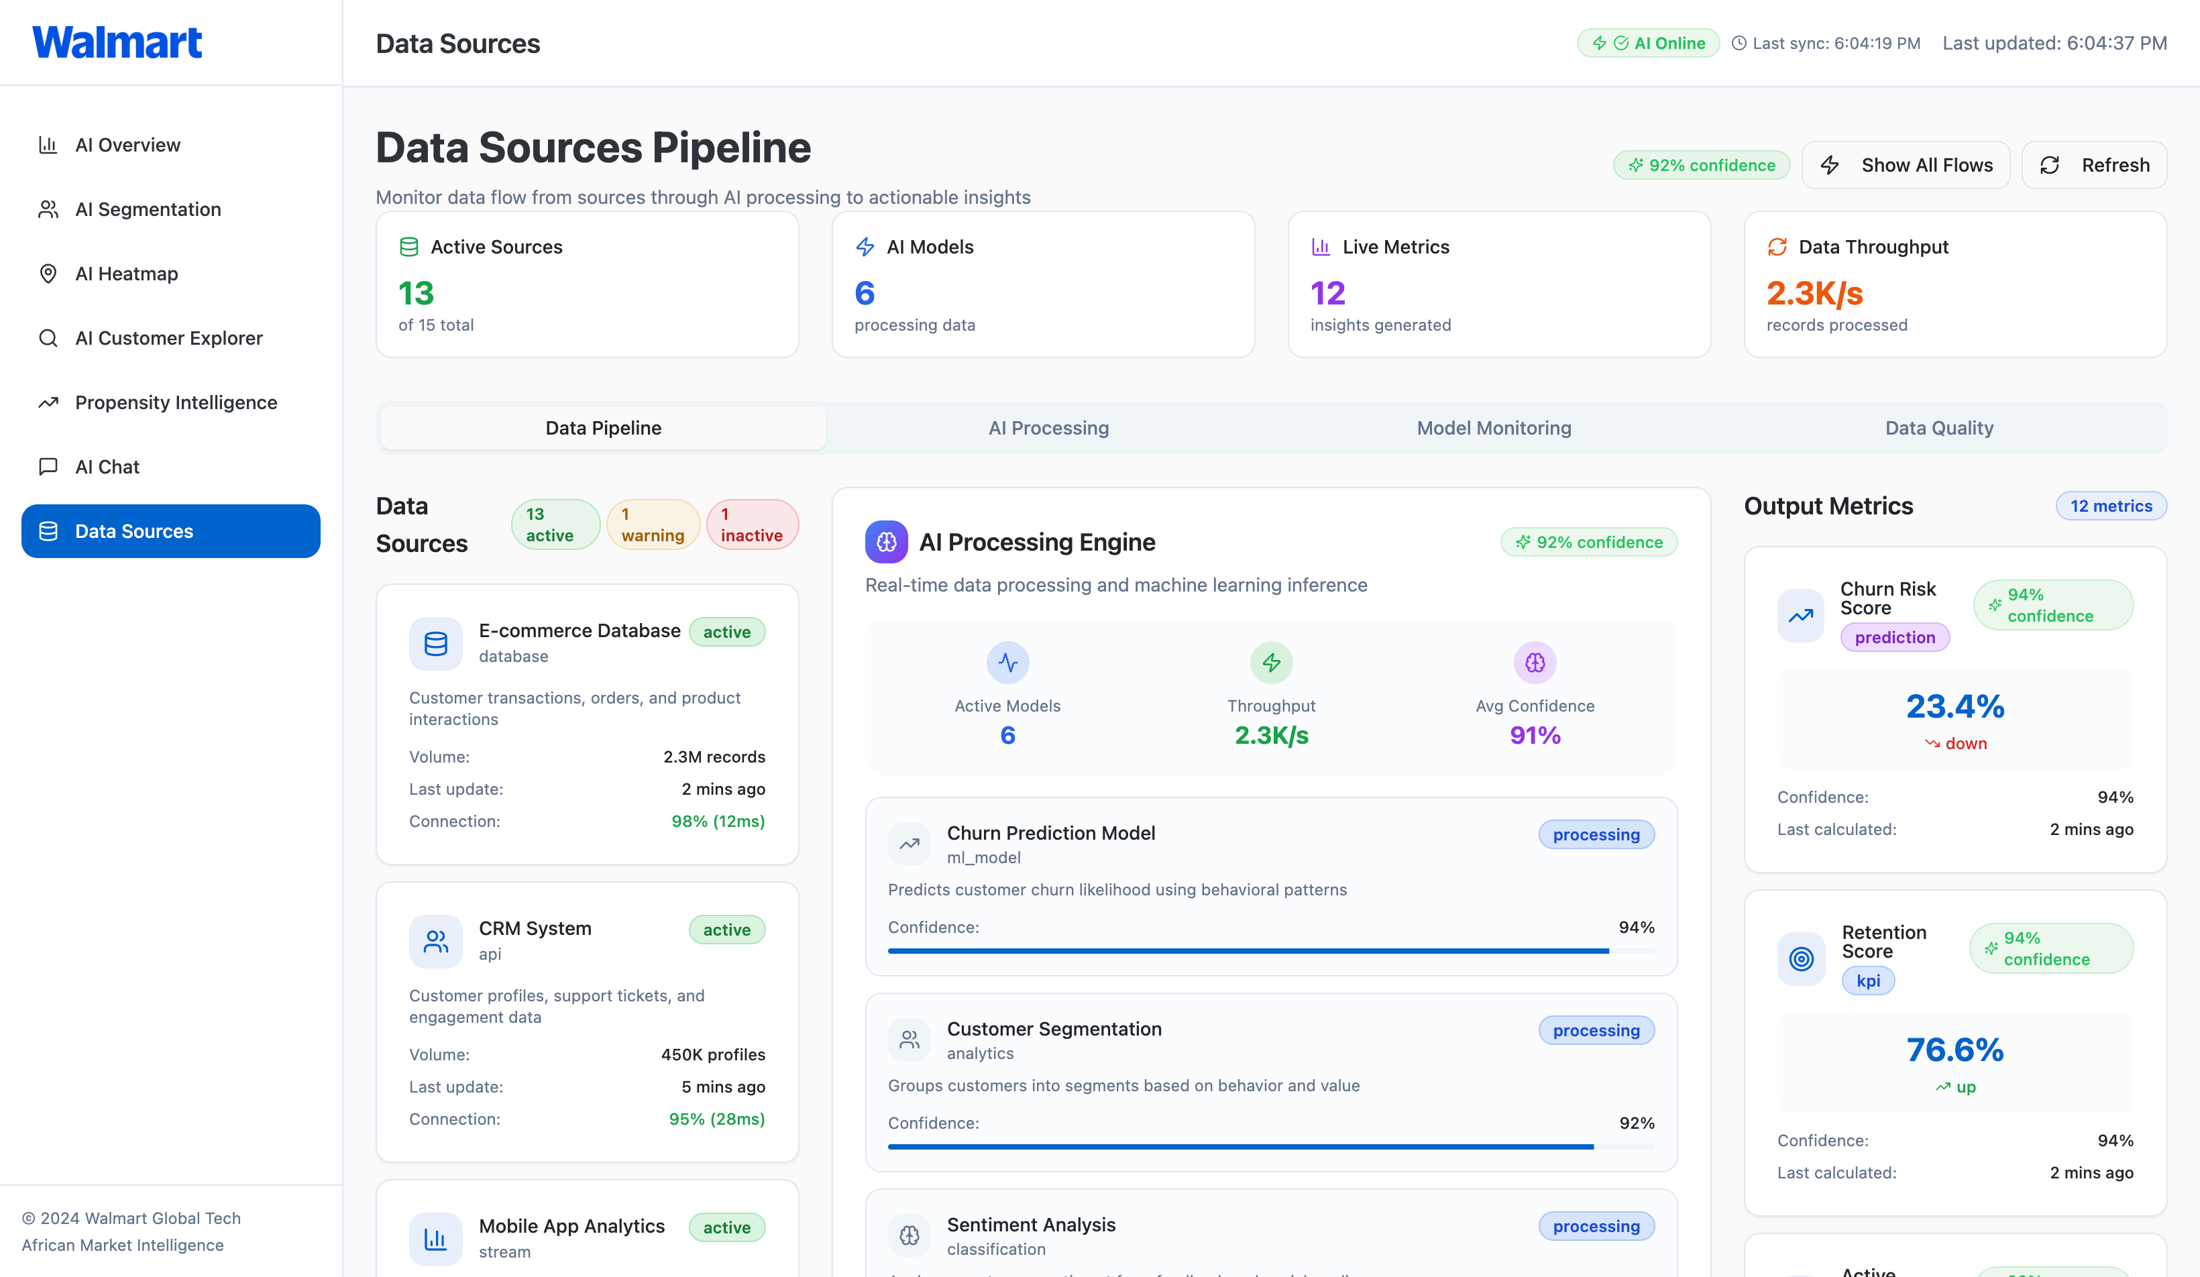The image size is (2200, 1277).
Task: Click the 1 warning status badge
Action: coord(653,524)
